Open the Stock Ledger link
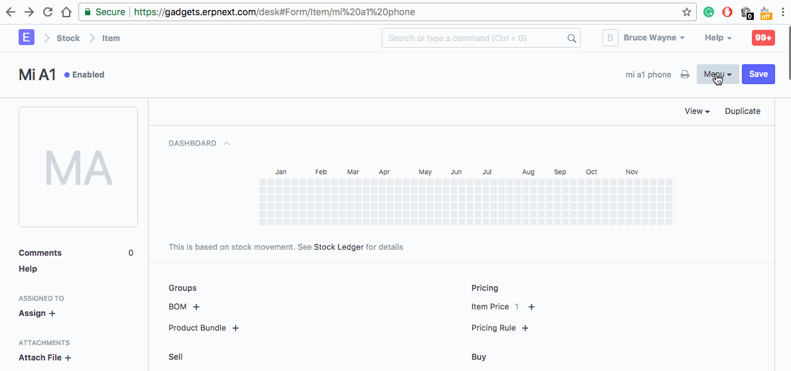Image resolution: width=791 pixels, height=371 pixels. tap(338, 247)
